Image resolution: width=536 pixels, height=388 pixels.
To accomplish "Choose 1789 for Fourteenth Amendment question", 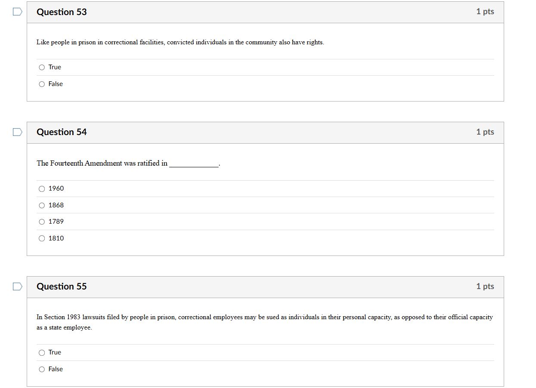I will click(42, 222).
